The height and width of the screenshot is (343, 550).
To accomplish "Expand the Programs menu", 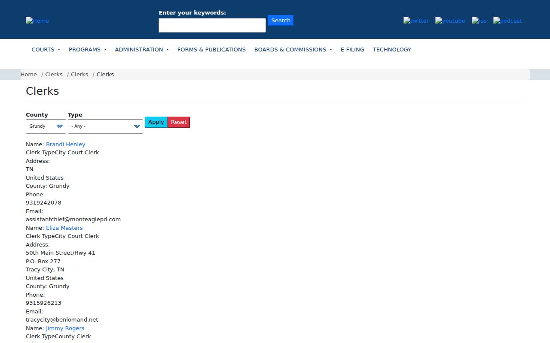I will (x=88, y=49).
